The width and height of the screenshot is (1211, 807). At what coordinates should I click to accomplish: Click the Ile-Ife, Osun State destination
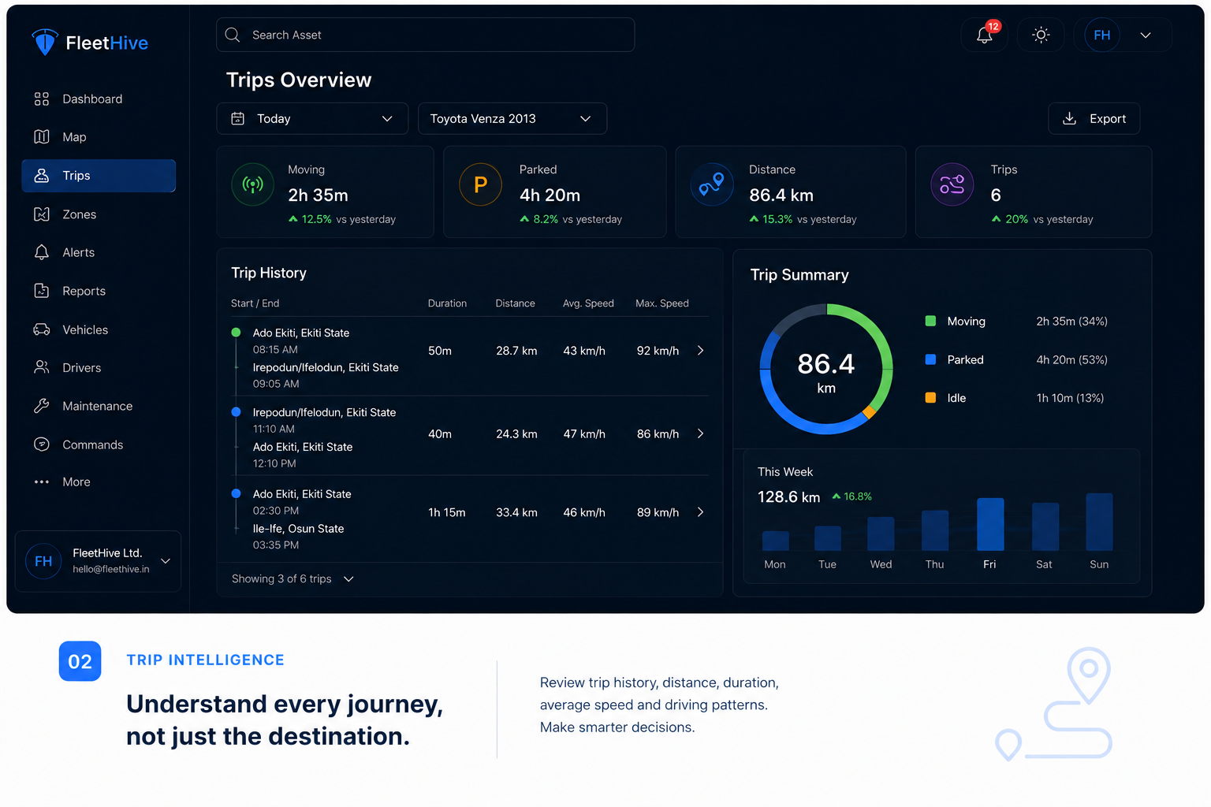click(x=298, y=529)
